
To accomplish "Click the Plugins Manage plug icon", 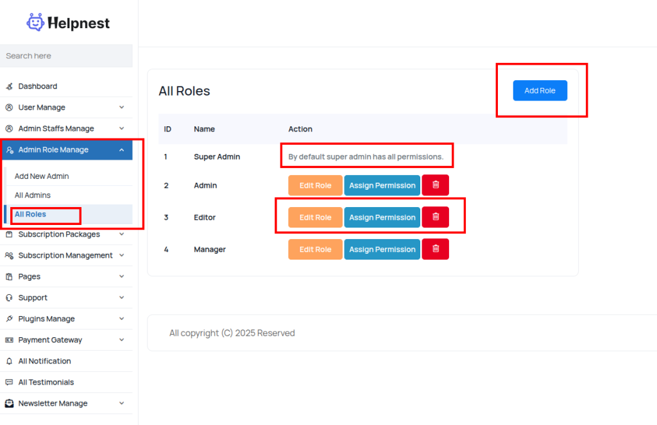I will pos(9,319).
